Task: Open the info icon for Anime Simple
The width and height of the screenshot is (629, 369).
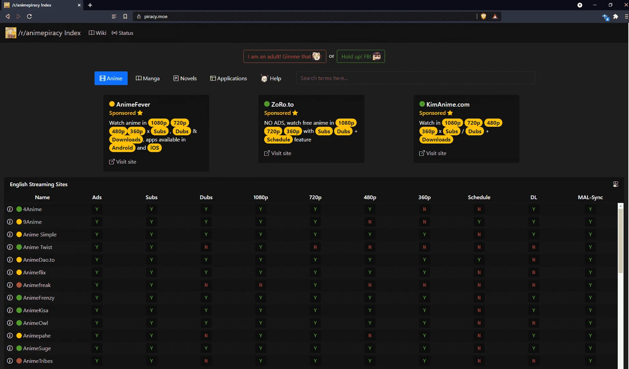Action: coord(10,234)
